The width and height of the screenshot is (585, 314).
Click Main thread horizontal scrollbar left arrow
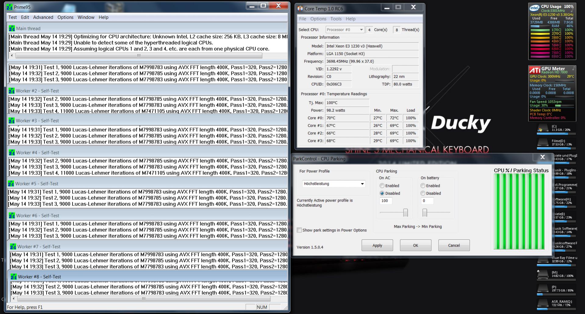(x=12, y=56)
